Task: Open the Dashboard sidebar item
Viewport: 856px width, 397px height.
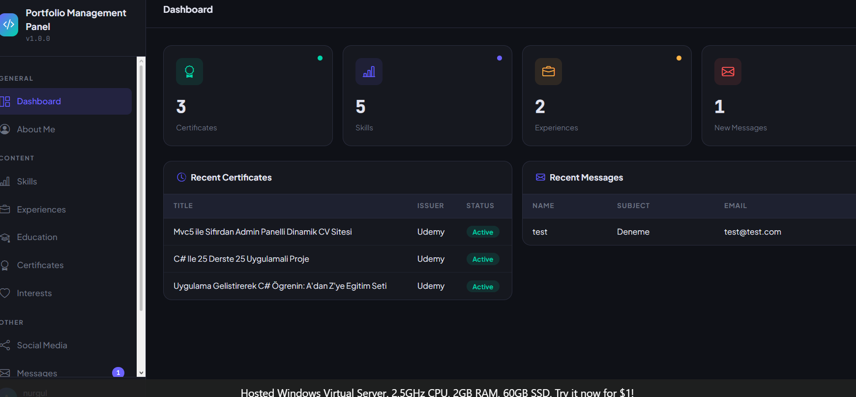Action: click(x=65, y=101)
